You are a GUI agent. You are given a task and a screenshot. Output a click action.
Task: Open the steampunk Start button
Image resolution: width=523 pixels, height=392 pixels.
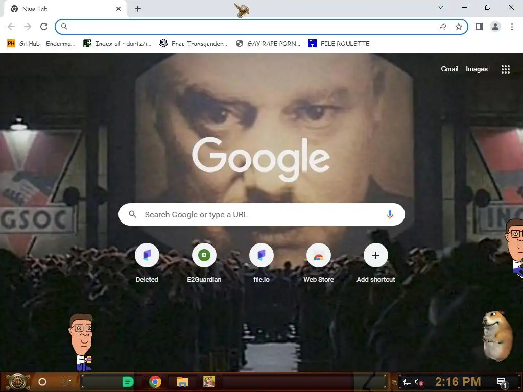17,382
